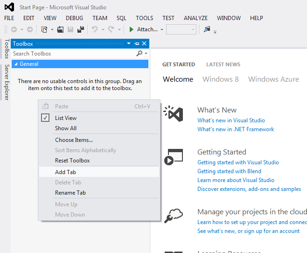Click the Navigate Forward arrow
Screen dimensions: 307x253
point(30,29)
